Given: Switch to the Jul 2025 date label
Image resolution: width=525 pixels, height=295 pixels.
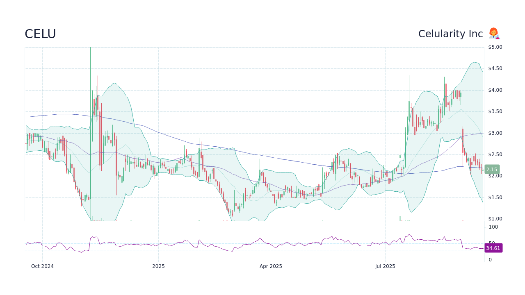Looking at the screenshot, I should pyautogui.click(x=384, y=266).
